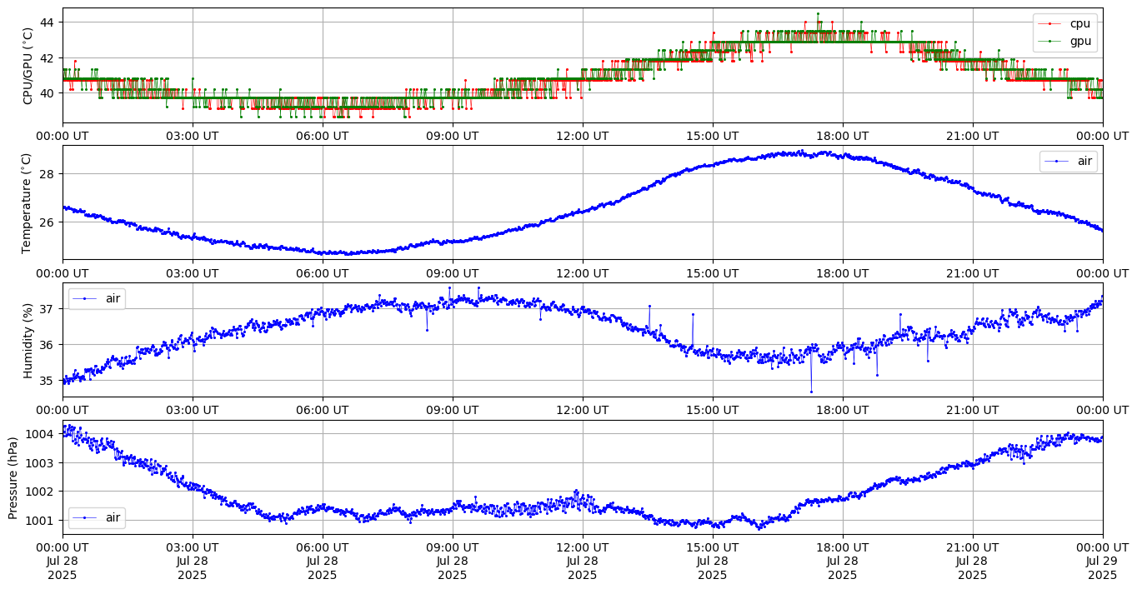Viewport: 1137px width, 589px height.
Task: Click '12:00 UT' under the Humidity panel
Action: point(583,410)
